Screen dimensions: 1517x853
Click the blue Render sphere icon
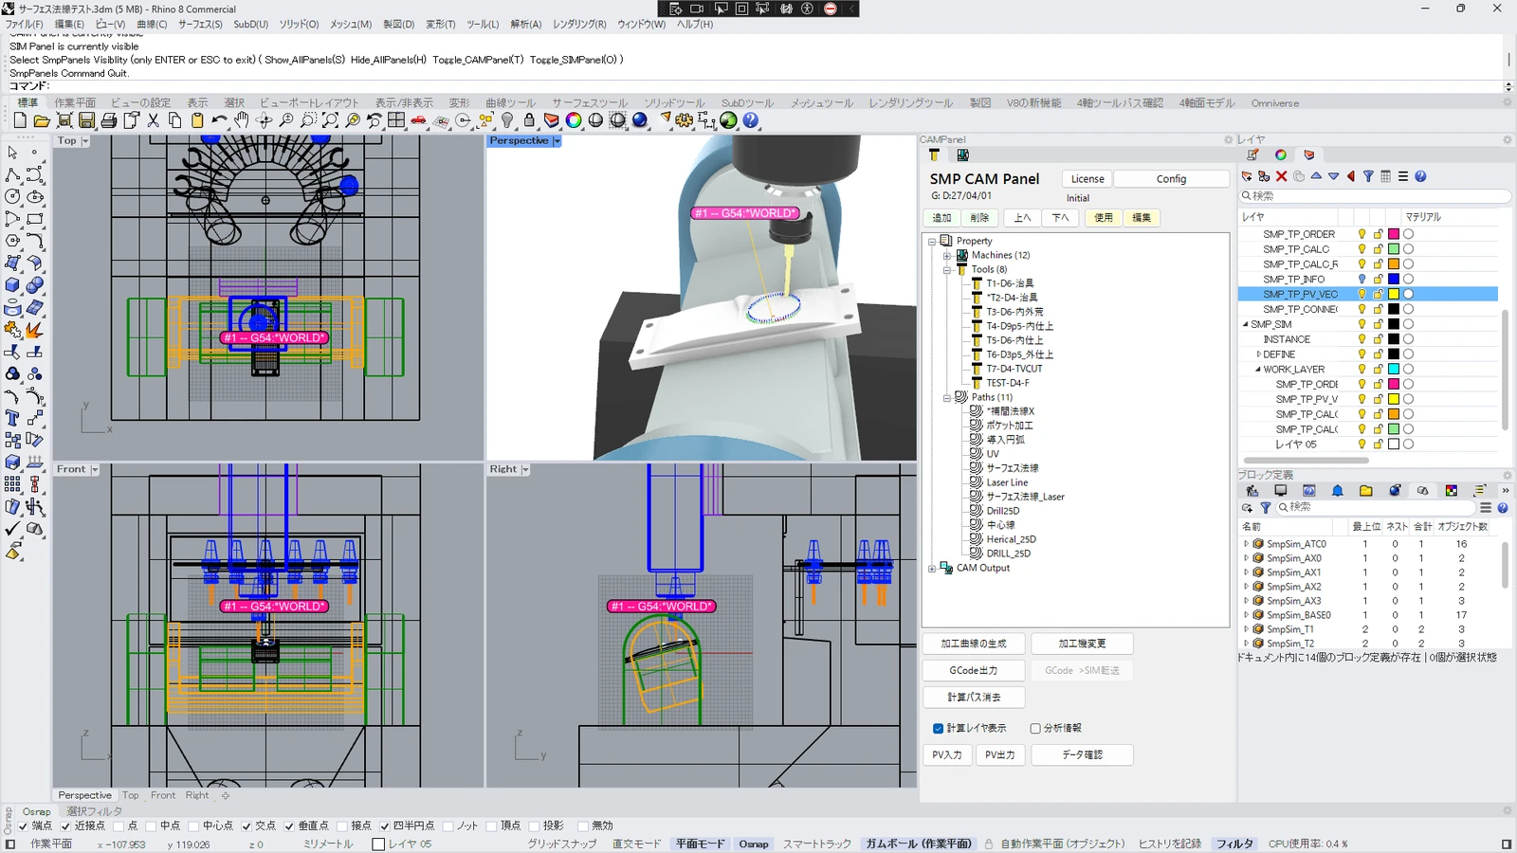pos(640,120)
